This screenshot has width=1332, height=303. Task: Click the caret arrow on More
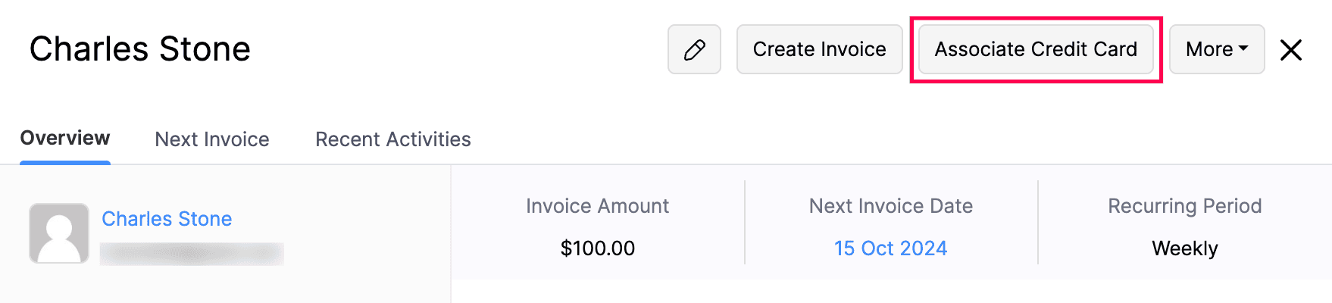point(1243,48)
